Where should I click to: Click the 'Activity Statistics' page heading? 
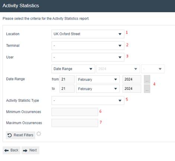pos(21,6)
